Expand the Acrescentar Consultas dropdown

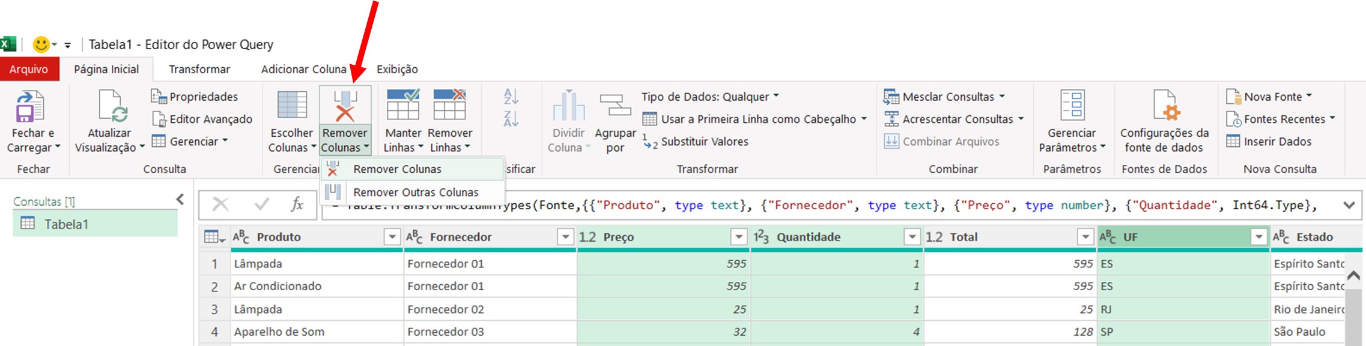click(x=1021, y=119)
